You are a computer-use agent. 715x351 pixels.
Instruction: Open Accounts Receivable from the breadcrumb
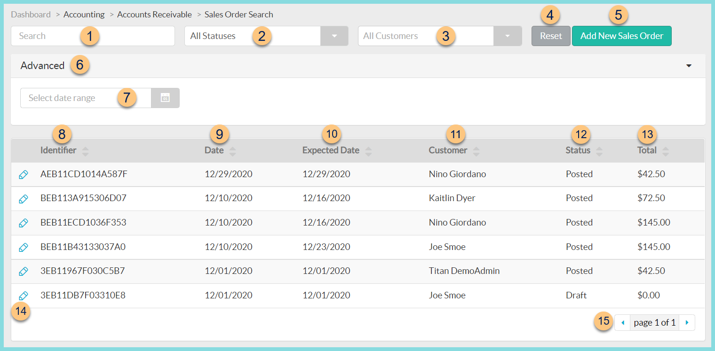coord(154,14)
